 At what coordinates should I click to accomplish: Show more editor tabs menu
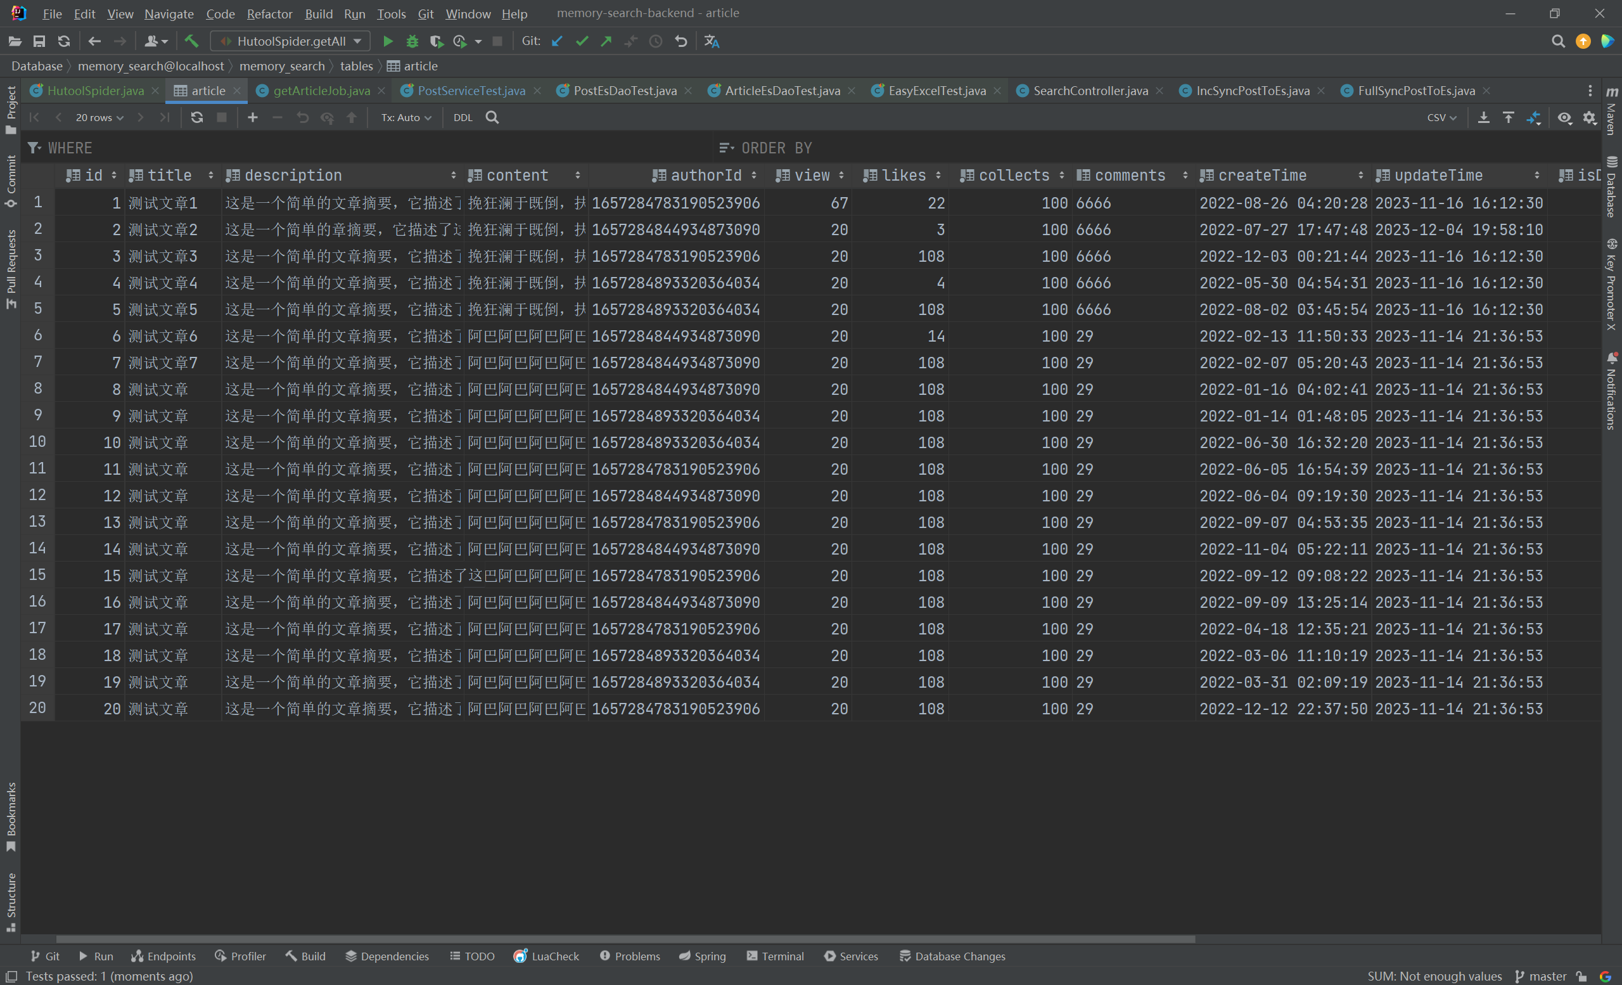[1590, 91]
